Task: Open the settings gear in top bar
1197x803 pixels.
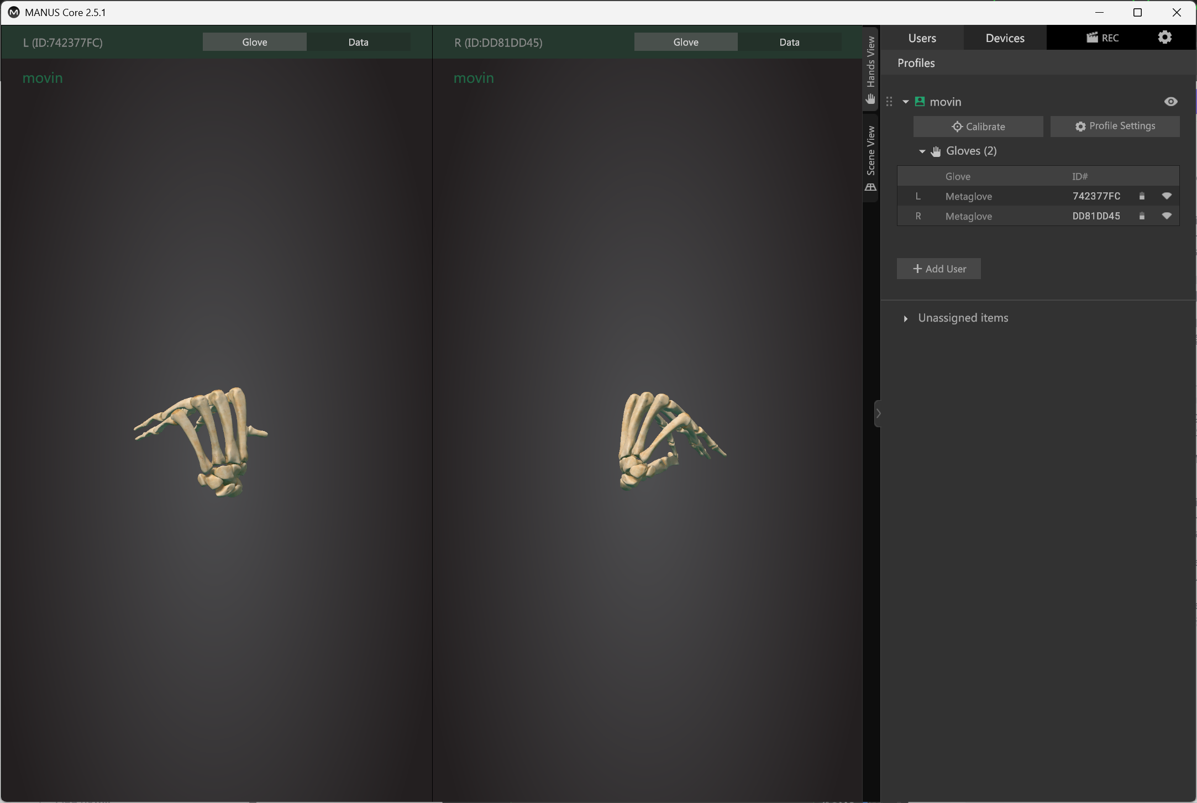Action: click(x=1164, y=37)
